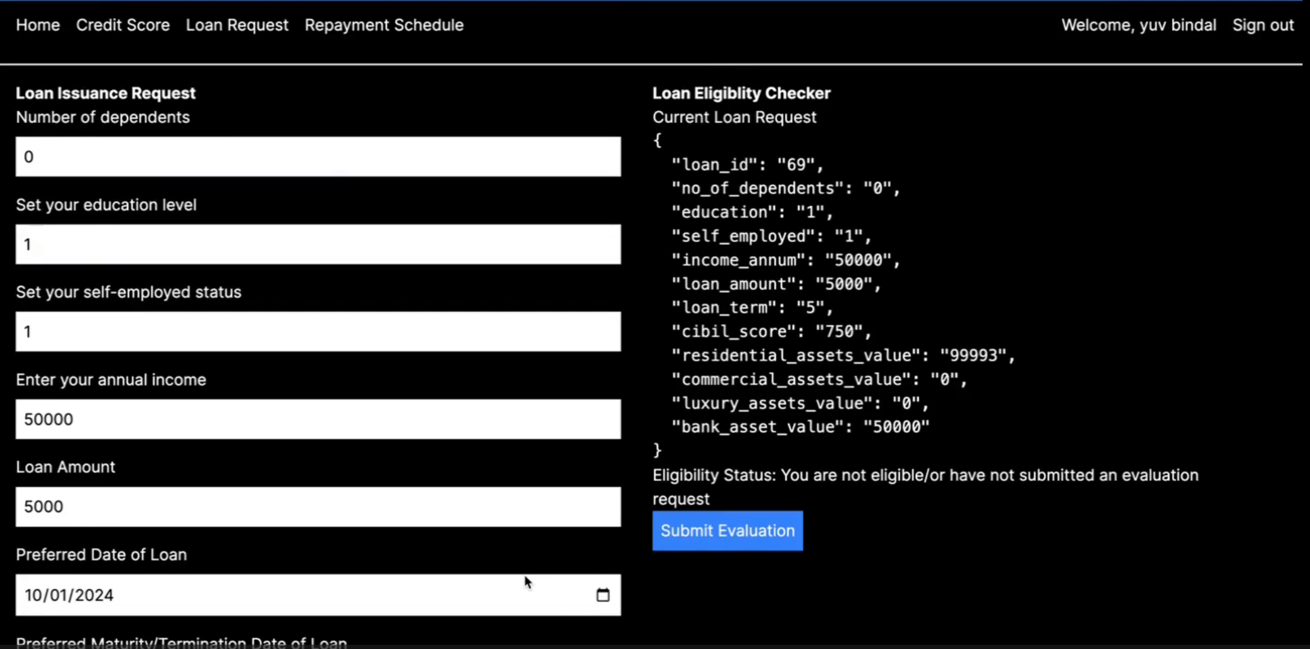Click the Loan Eligiblity Checker heading
Screen dimensions: 1310x649
click(x=741, y=93)
